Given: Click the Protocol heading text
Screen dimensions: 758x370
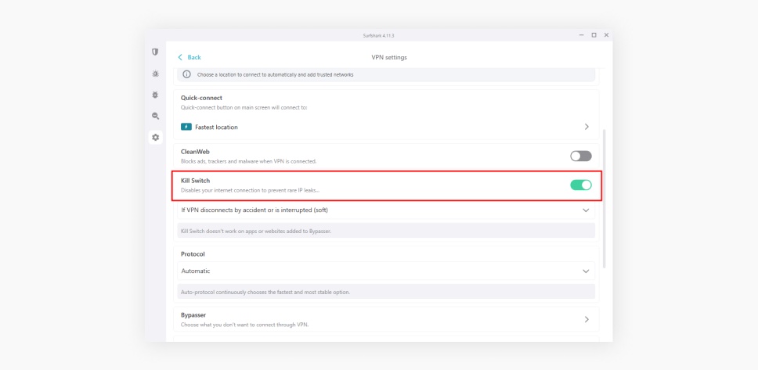Looking at the screenshot, I should 193,254.
